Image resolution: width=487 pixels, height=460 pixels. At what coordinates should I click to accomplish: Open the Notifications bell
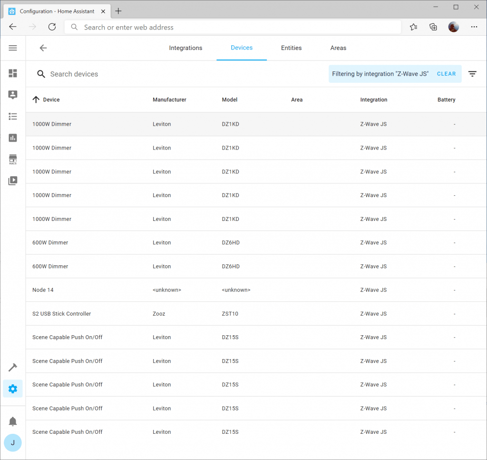12,421
